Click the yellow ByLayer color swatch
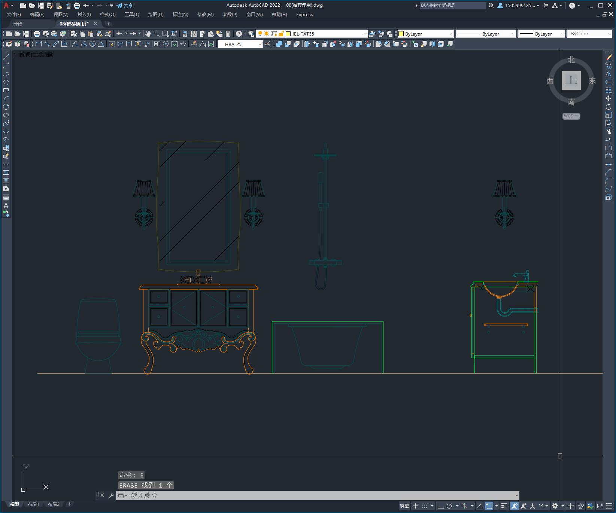The image size is (616, 513). pyautogui.click(x=401, y=34)
